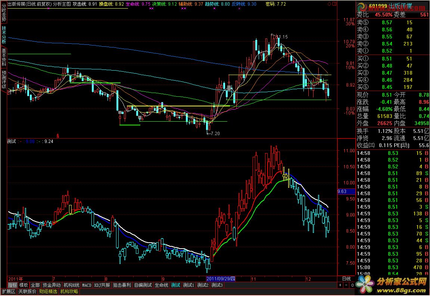Switch to the 狙击暴利 indicator tab
Viewport: 430px width, 296px height.
pyautogui.click(x=122, y=285)
